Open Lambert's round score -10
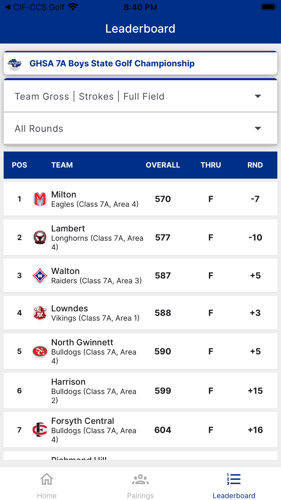Viewport: 281px width, 500px height. 255,237
